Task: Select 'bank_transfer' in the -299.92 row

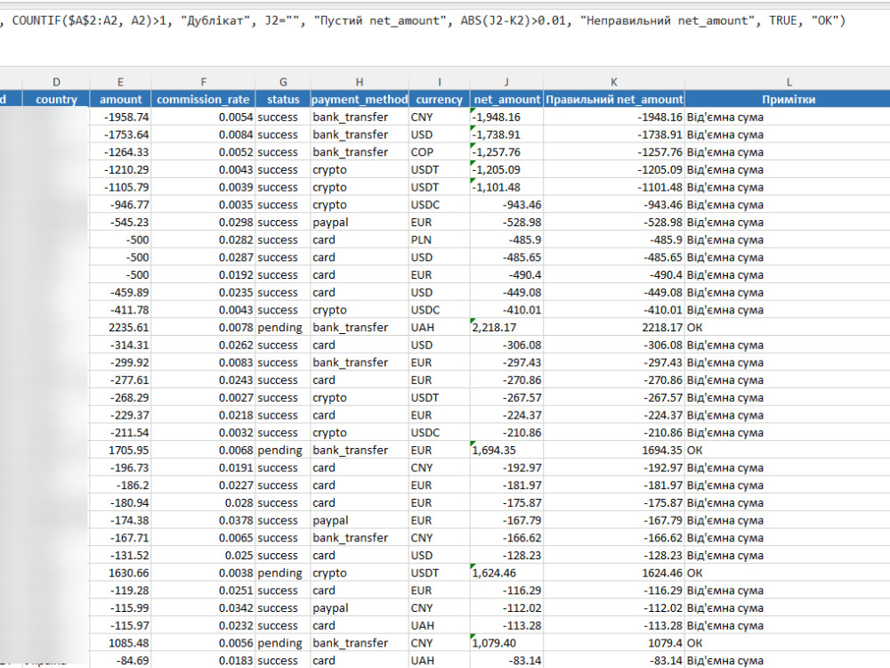Action: point(360,363)
